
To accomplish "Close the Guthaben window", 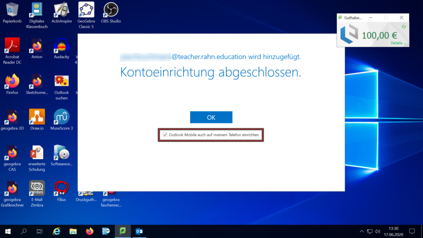I will (402, 17).
